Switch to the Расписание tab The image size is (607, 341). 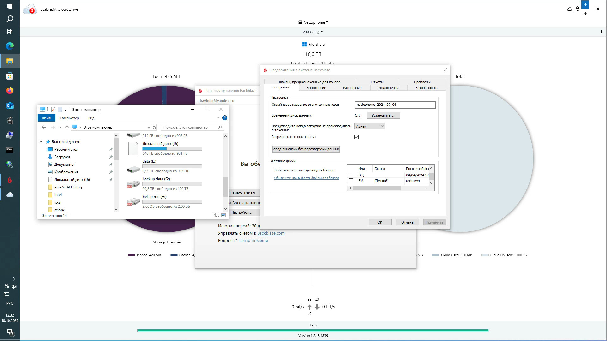352,88
